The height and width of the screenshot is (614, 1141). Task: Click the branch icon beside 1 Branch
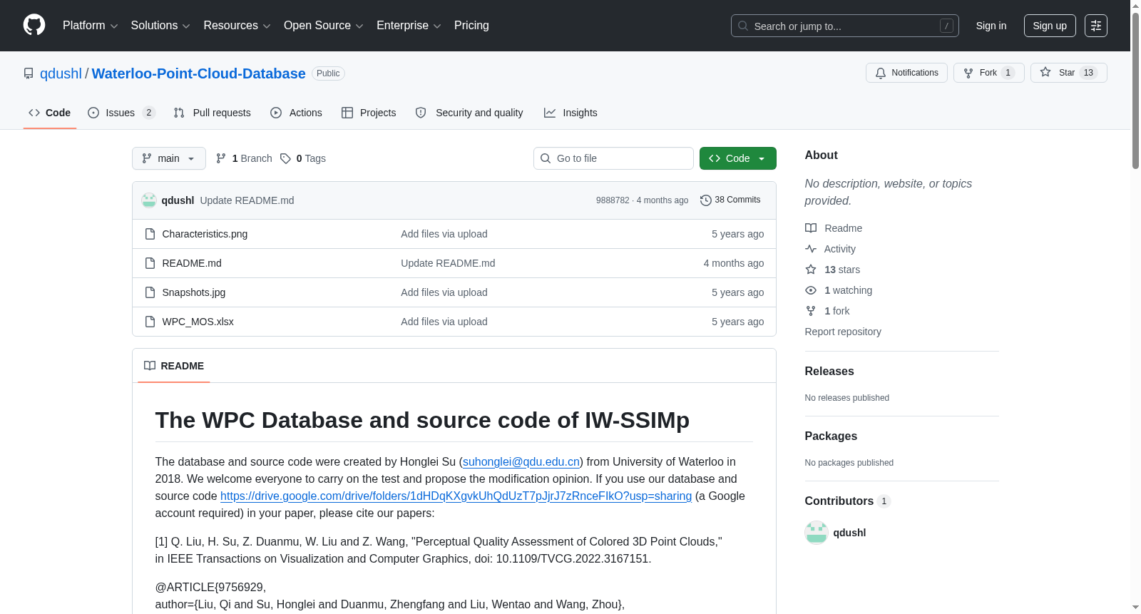coord(221,158)
